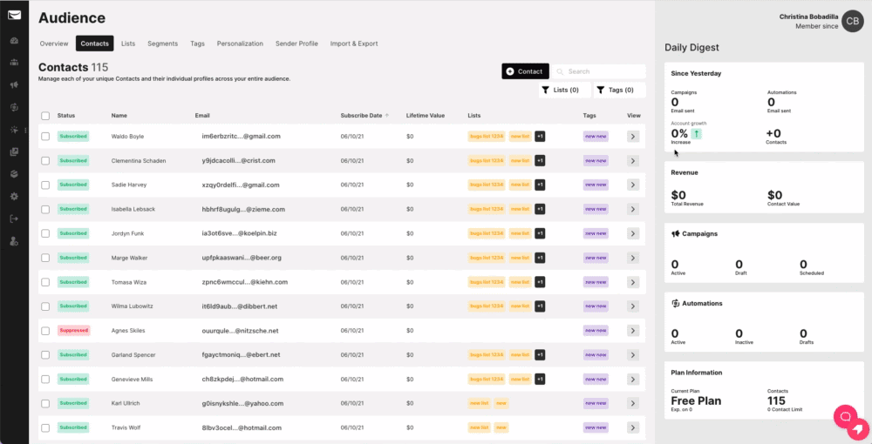Expand the +1 lists badge for Sadie Harvey

(540, 185)
